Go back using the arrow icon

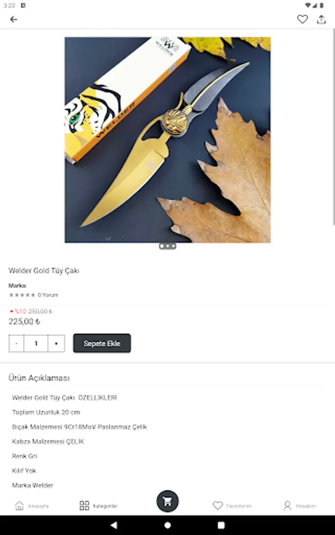(x=14, y=20)
